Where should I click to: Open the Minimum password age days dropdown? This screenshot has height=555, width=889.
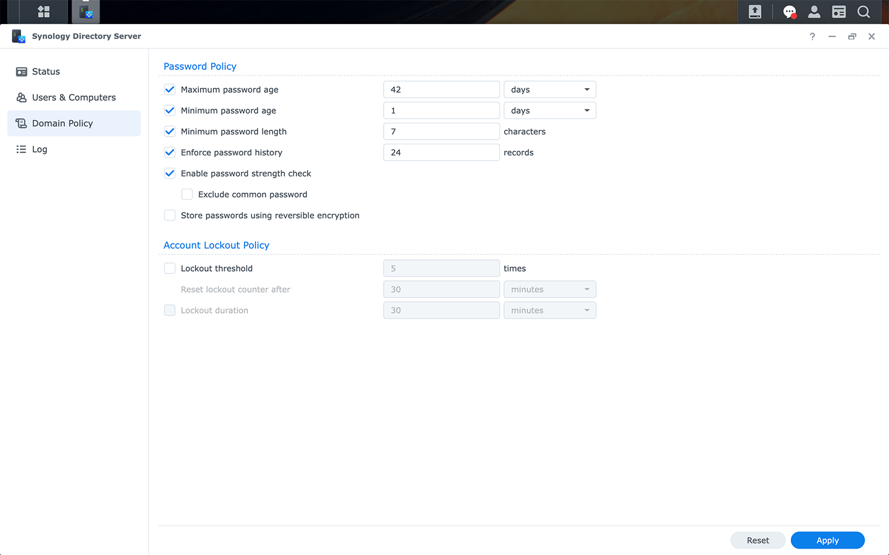(x=549, y=110)
